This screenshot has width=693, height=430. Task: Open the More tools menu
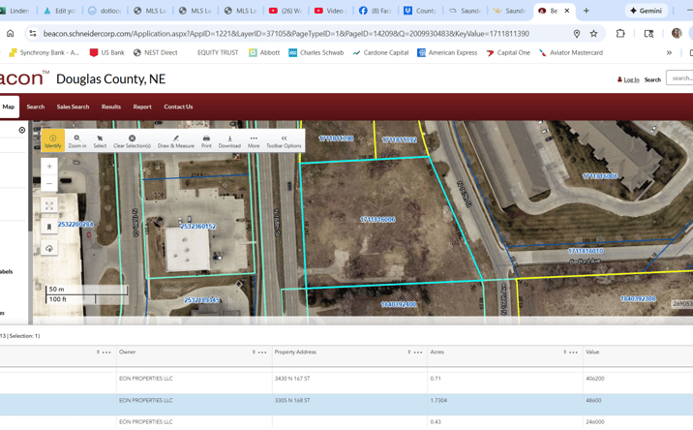(254, 141)
